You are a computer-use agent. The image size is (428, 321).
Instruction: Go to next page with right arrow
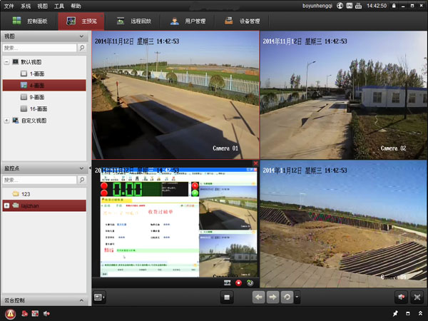(273, 297)
